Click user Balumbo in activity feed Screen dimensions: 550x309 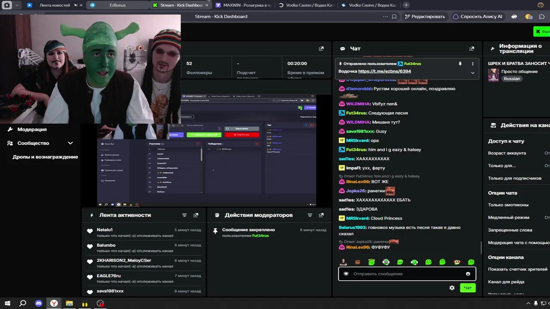pos(106,245)
